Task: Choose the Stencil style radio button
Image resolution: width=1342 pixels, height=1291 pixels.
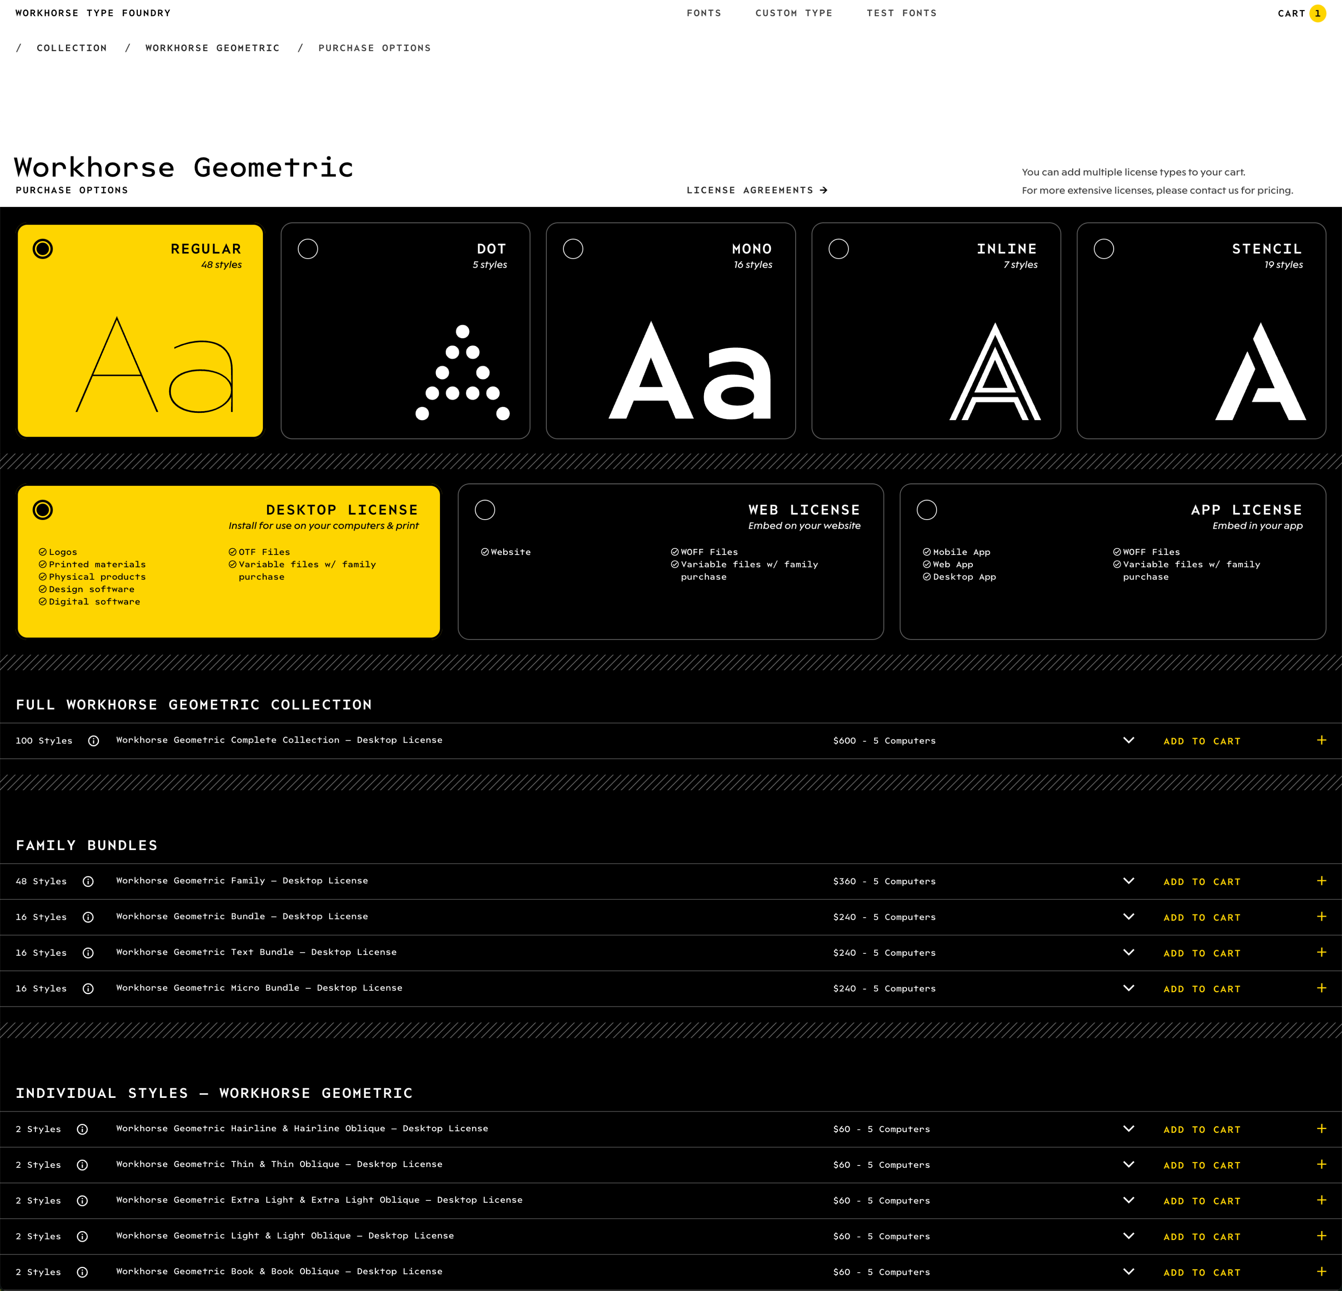Action: click(1104, 248)
